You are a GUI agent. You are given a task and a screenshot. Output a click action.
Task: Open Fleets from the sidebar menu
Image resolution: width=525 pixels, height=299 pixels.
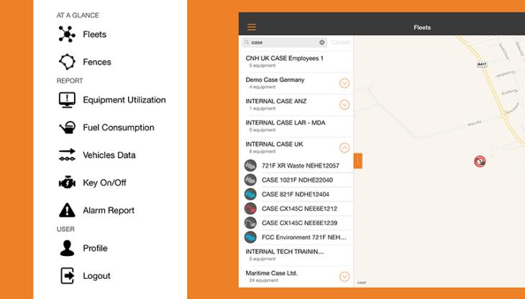coord(95,34)
